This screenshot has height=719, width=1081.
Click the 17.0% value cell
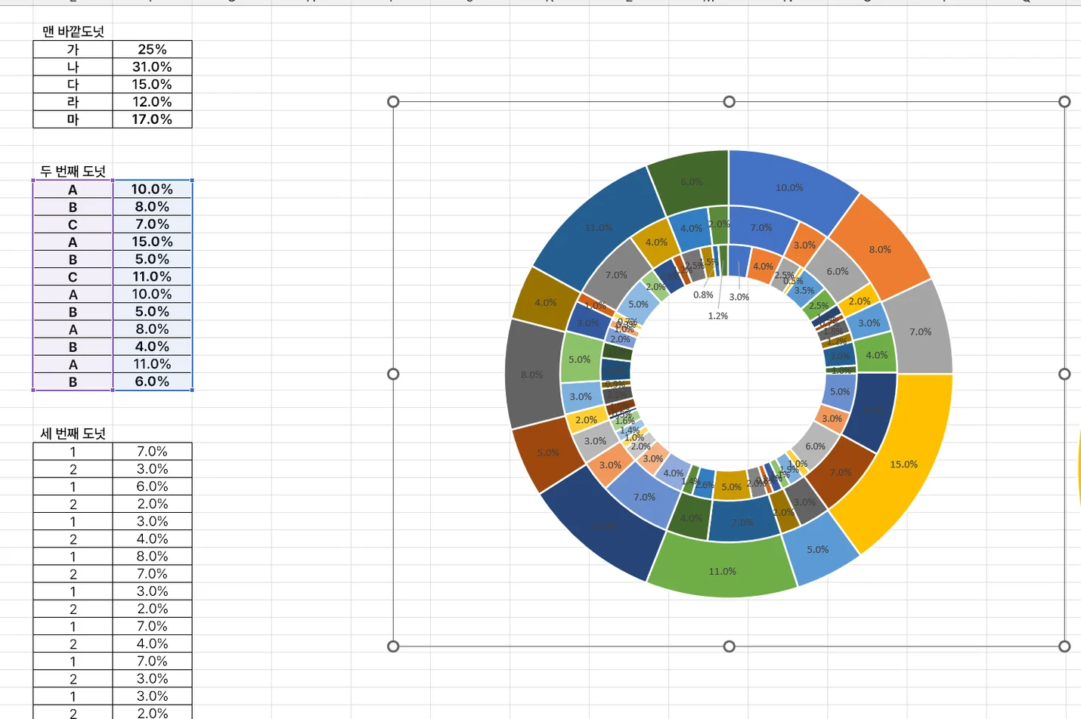point(152,119)
